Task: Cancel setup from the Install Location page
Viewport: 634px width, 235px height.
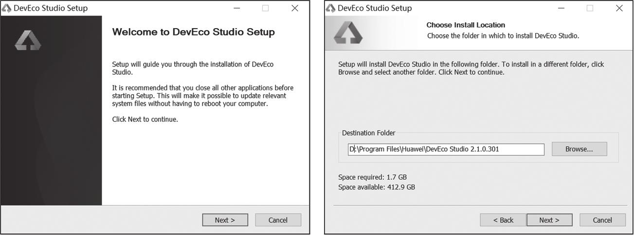Action: click(602, 220)
